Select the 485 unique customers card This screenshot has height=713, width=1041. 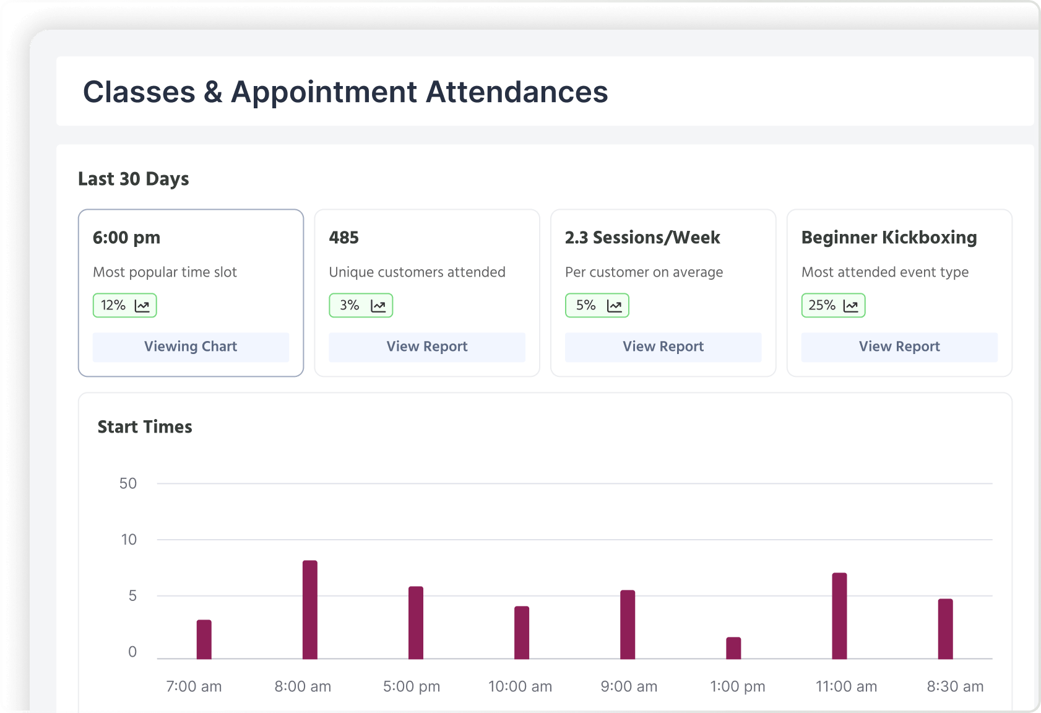[427, 293]
